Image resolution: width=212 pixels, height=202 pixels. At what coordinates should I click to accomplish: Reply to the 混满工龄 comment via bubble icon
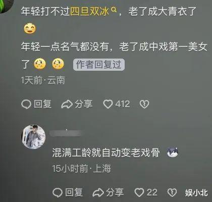pos(68,192)
